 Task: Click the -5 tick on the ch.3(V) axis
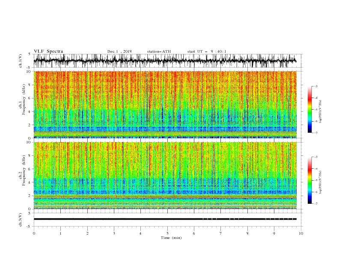(x=29, y=226)
